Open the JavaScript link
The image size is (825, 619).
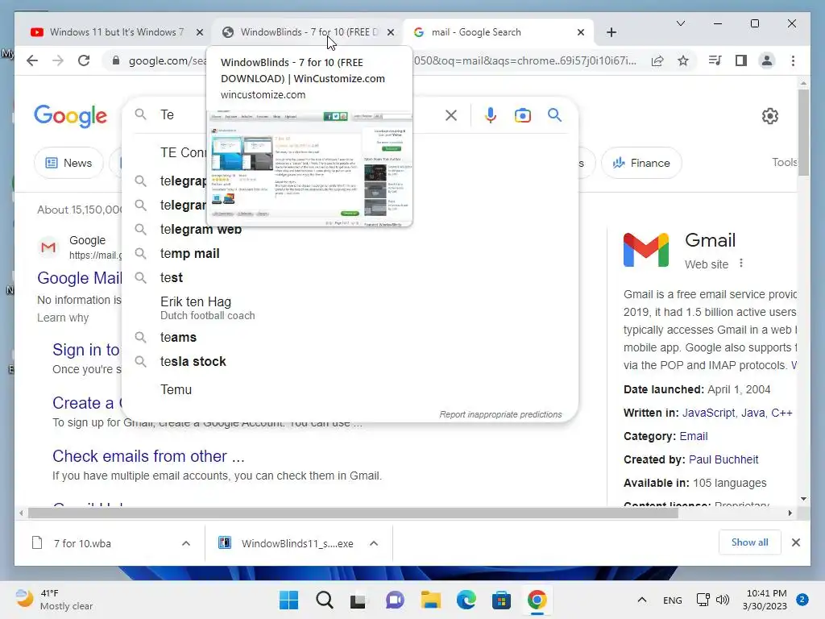(x=708, y=413)
